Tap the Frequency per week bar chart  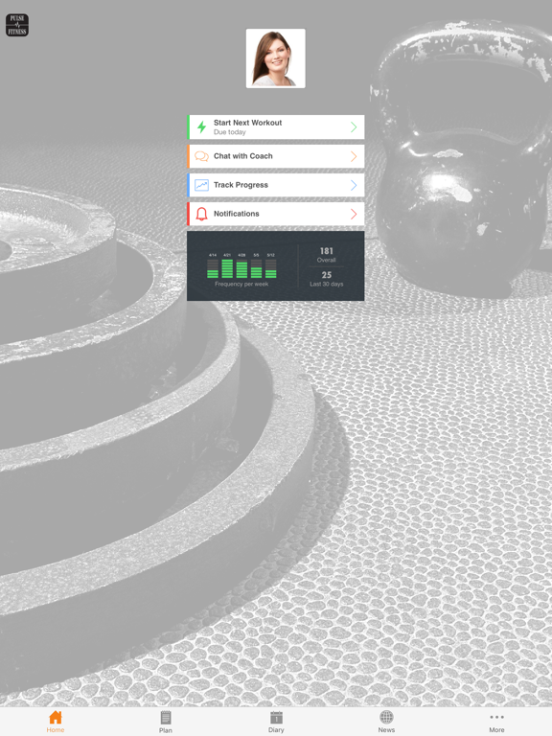(241, 269)
